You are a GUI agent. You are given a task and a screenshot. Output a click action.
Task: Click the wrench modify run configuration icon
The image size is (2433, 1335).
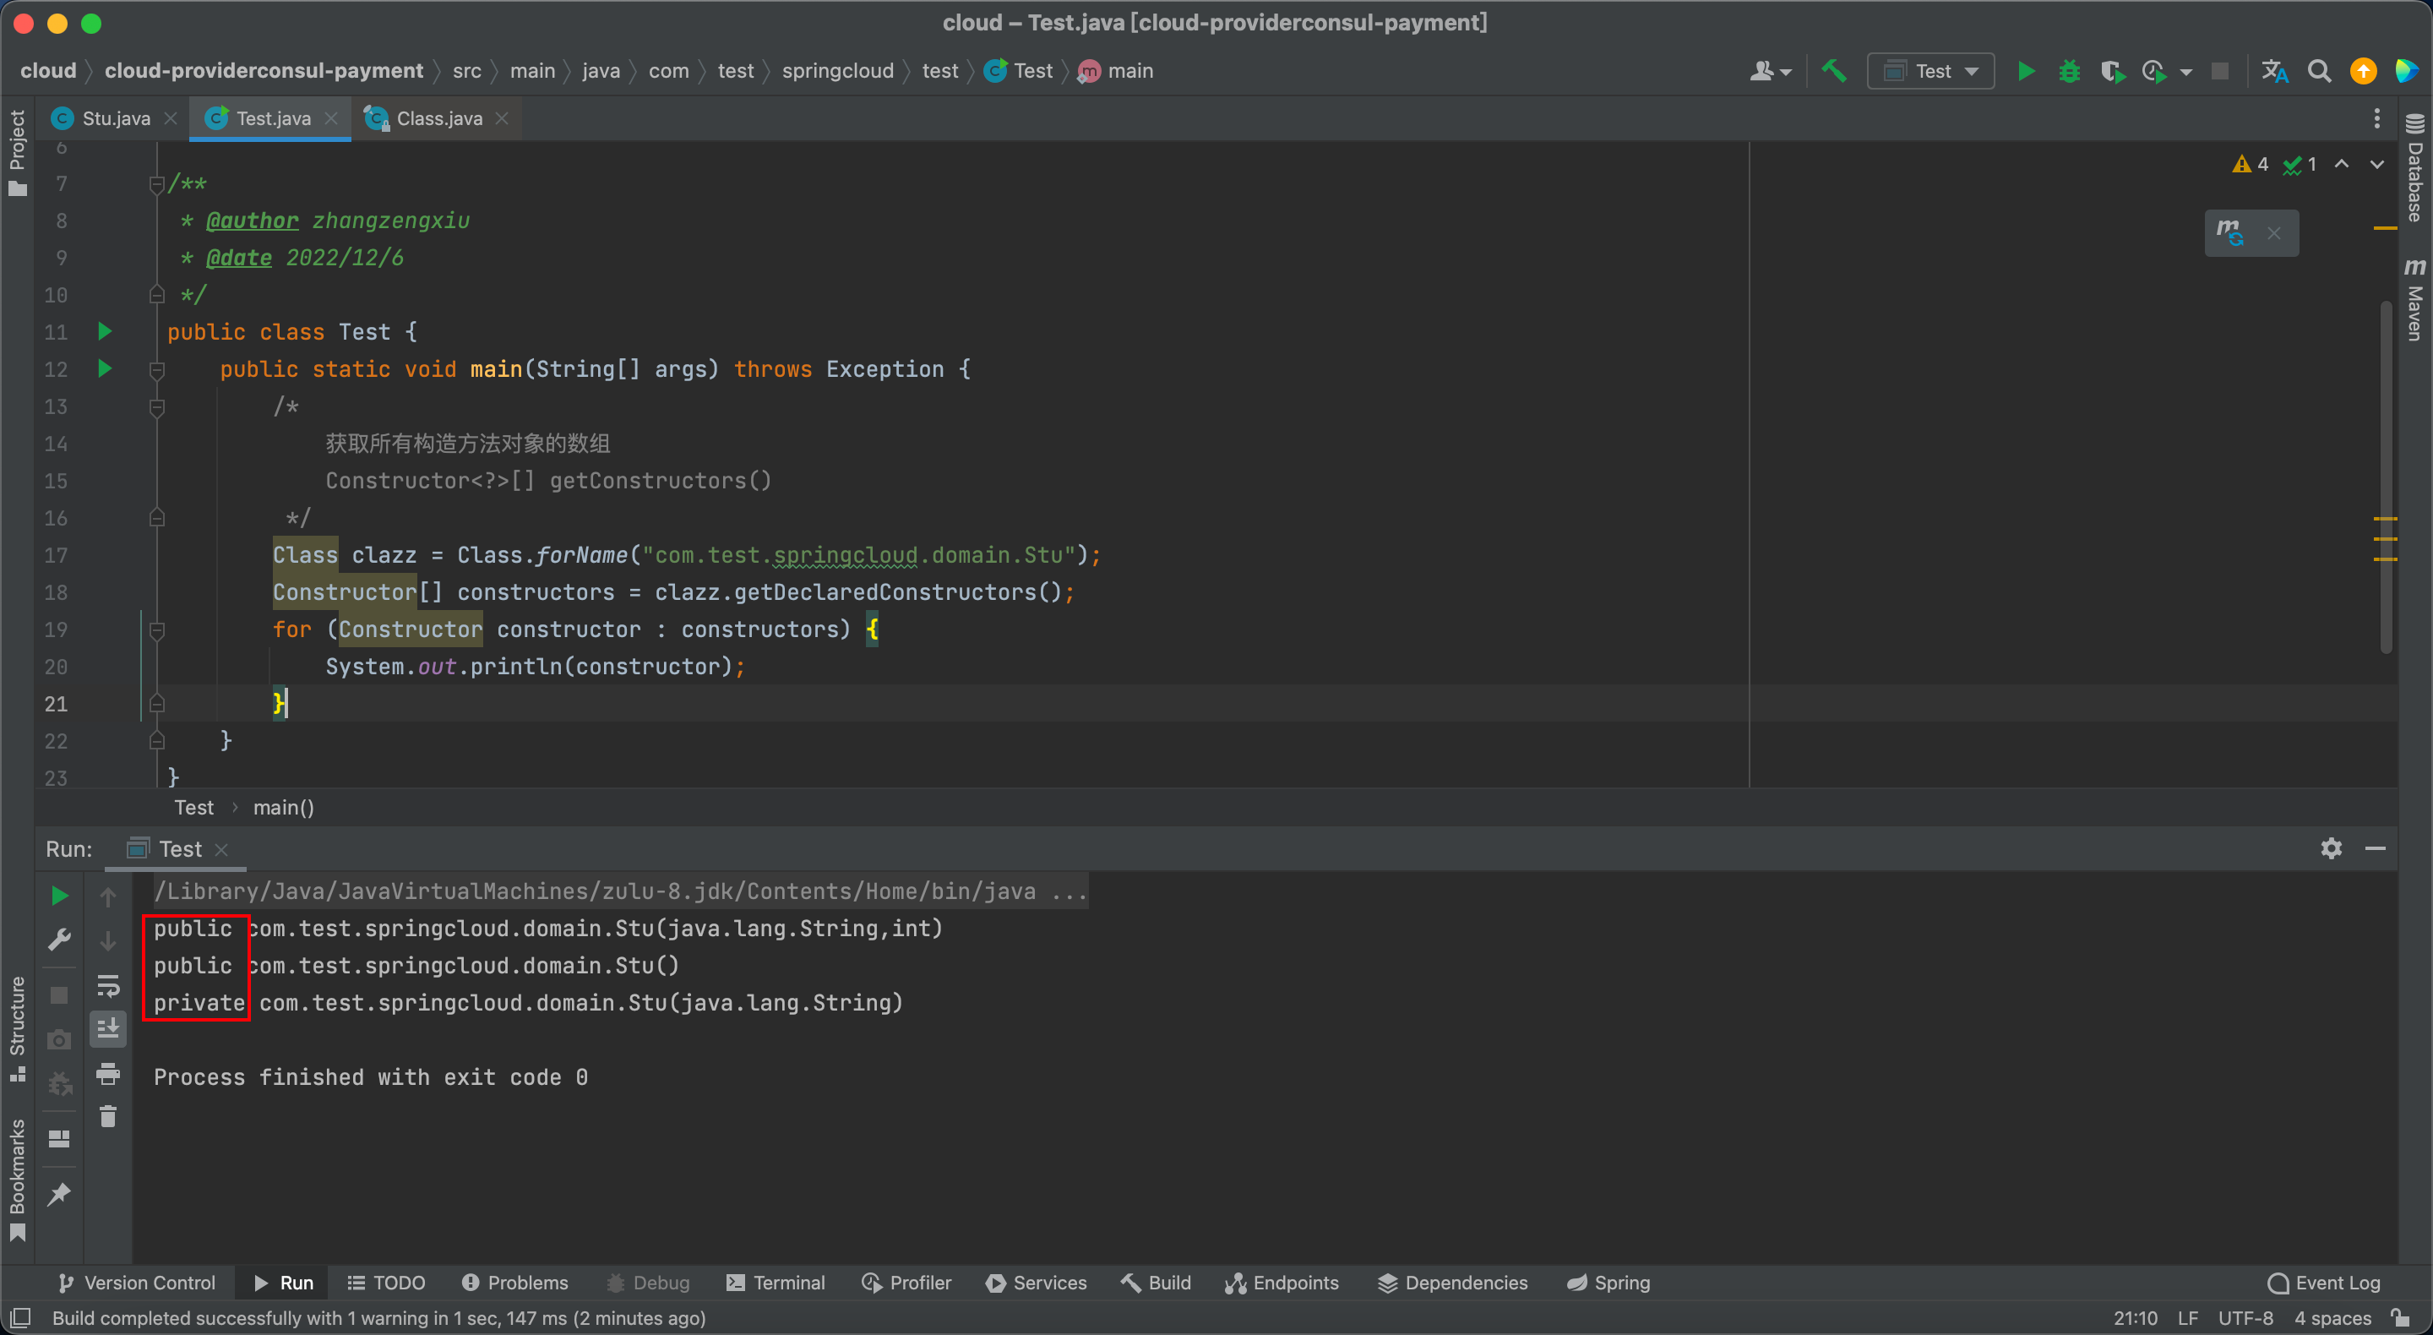[x=58, y=939]
